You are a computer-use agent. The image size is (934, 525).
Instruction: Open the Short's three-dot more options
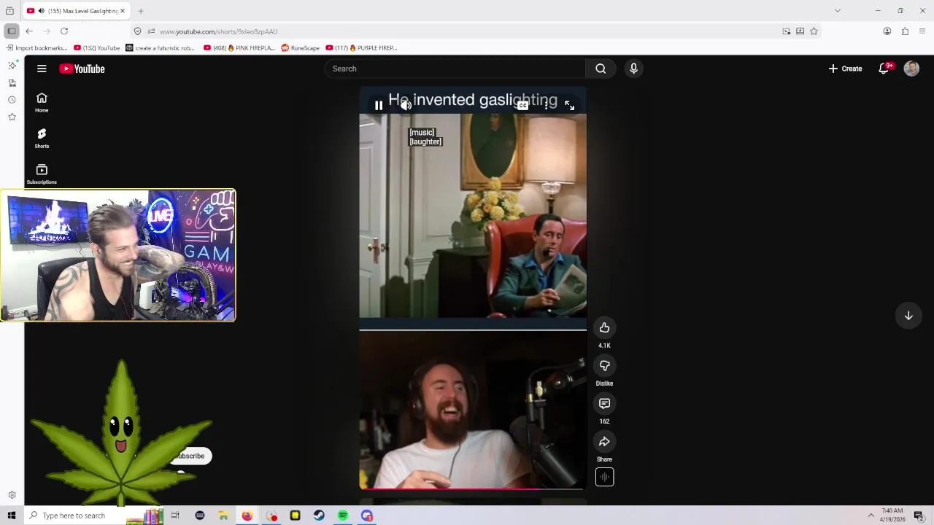(546, 105)
